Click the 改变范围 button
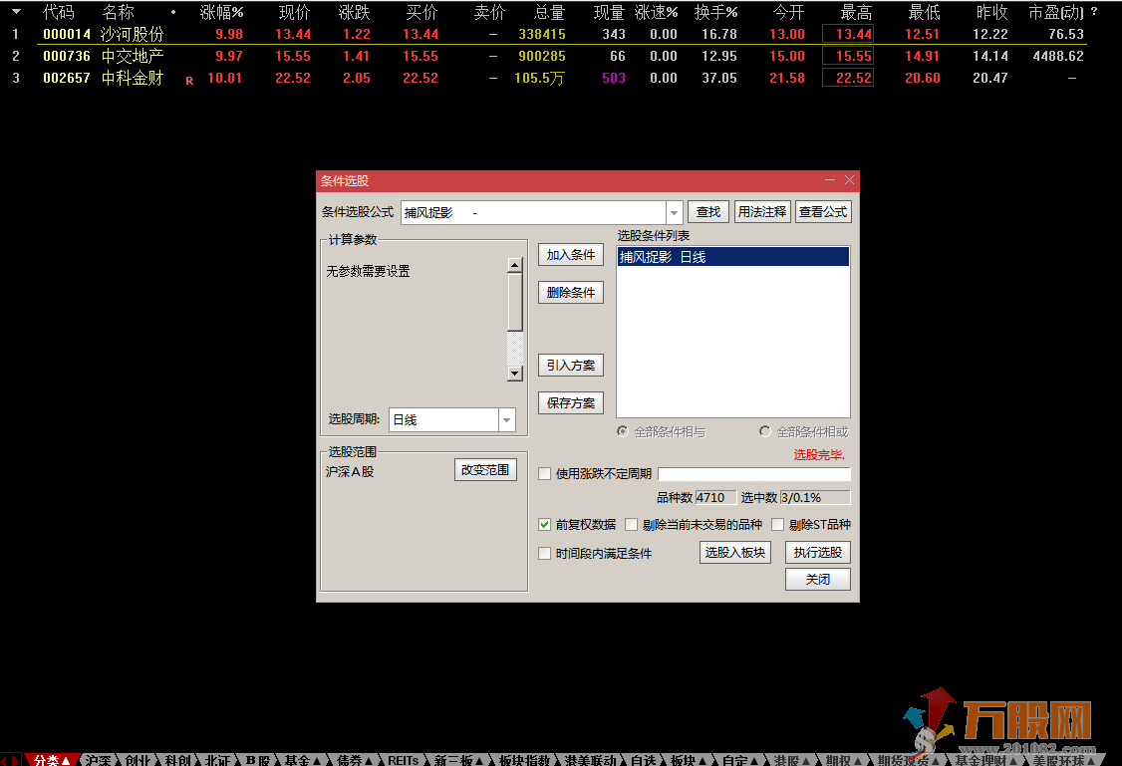The height and width of the screenshot is (766, 1122). (x=485, y=470)
